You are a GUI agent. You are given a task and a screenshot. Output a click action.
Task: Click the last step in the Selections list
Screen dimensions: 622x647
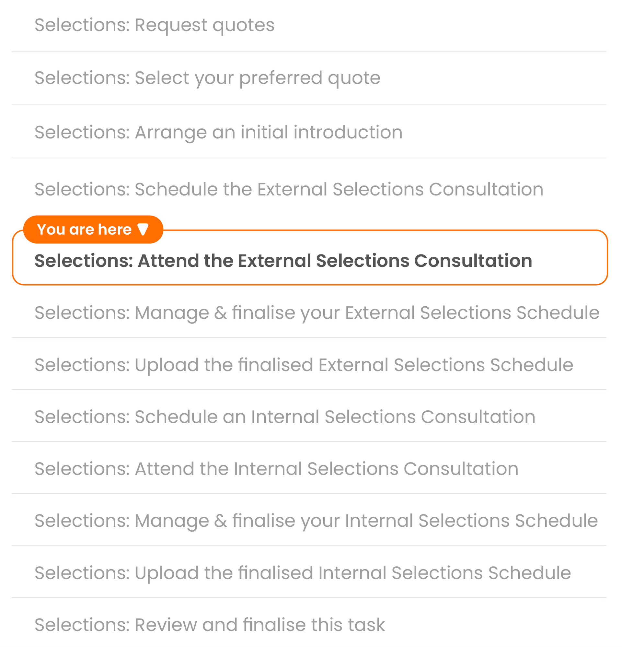[x=210, y=625]
